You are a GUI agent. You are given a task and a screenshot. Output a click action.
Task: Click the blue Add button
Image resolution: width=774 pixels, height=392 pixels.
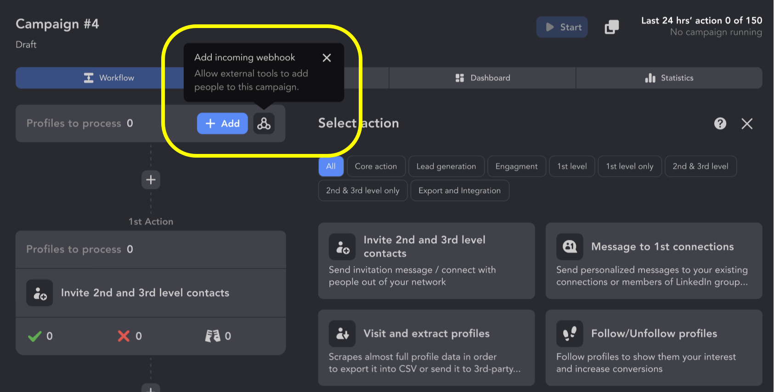(x=222, y=124)
